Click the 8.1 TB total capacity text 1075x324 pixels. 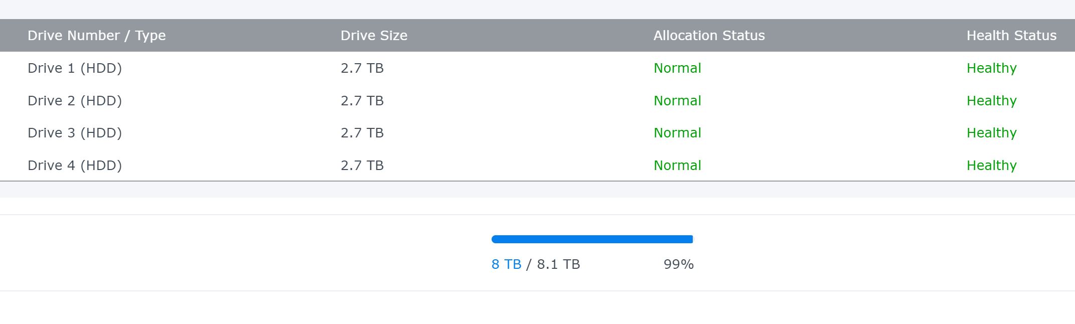[558, 264]
